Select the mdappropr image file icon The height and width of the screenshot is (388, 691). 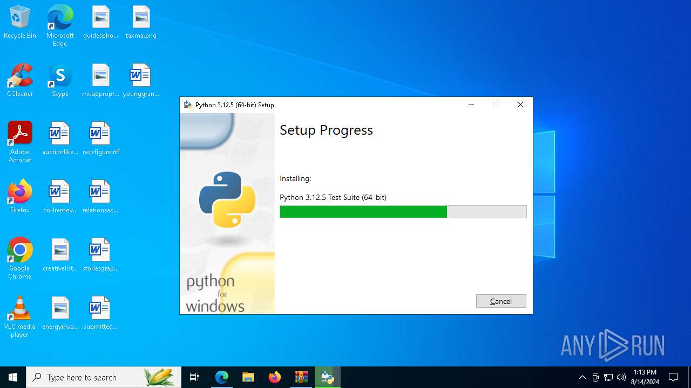click(x=100, y=81)
